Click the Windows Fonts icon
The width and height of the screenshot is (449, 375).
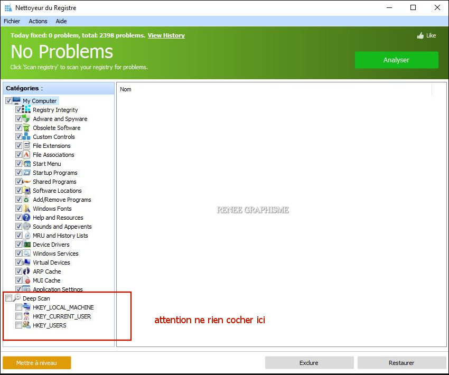[26, 209]
